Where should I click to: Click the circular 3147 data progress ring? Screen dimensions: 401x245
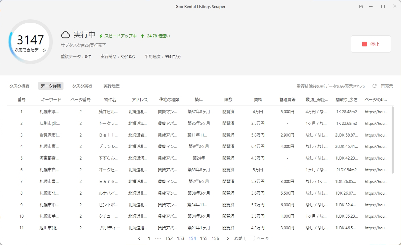pyautogui.click(x=30, y=42)
